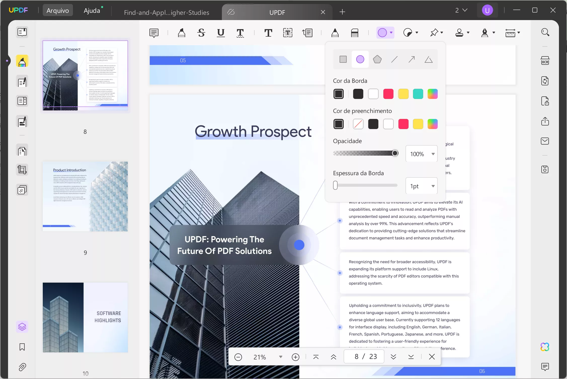Switch to the Find-and-Appl...igher-Studies tab
Image resolution: width=567 pixels, height=379 pixels.
pyautogui.click(x=167, y=12)
